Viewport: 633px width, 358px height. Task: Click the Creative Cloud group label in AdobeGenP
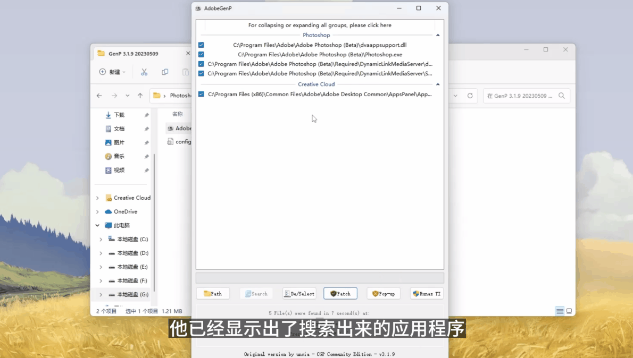coord(316,84)
